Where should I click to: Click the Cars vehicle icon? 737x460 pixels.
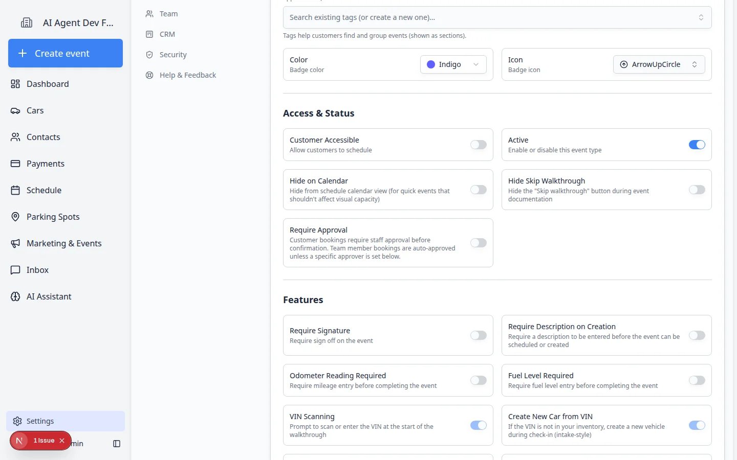pyautogui.click(x=15, y=110)
